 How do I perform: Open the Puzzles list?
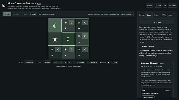point(149,6)
